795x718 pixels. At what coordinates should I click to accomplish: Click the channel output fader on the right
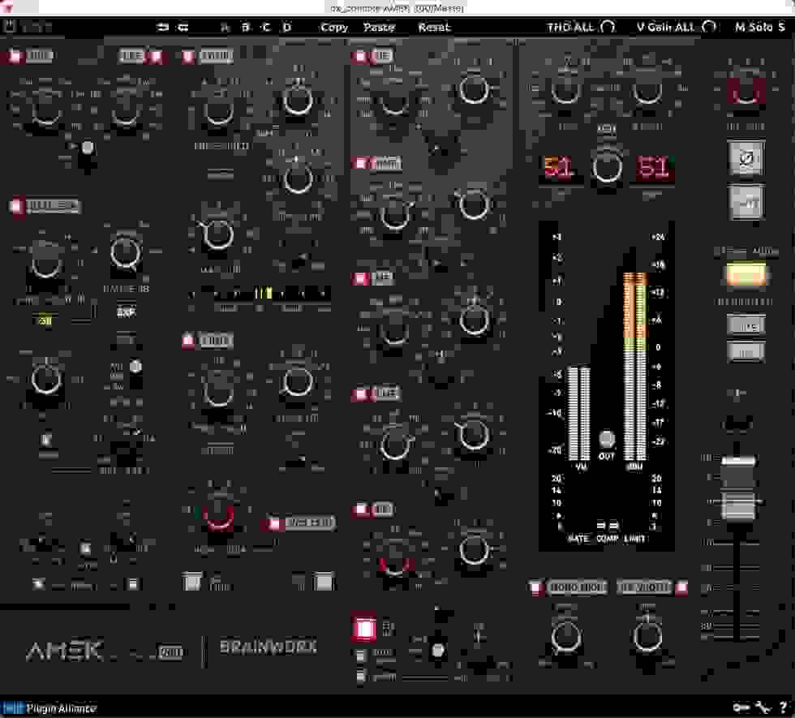739,487
